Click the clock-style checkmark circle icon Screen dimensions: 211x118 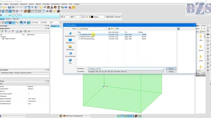coord(50,11)
